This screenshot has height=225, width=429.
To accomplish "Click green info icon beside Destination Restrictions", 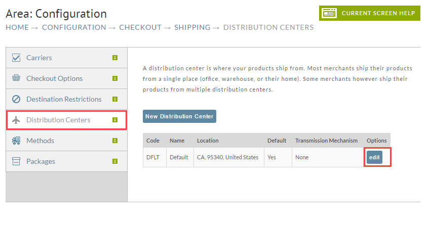I will [x=115, y=99].
